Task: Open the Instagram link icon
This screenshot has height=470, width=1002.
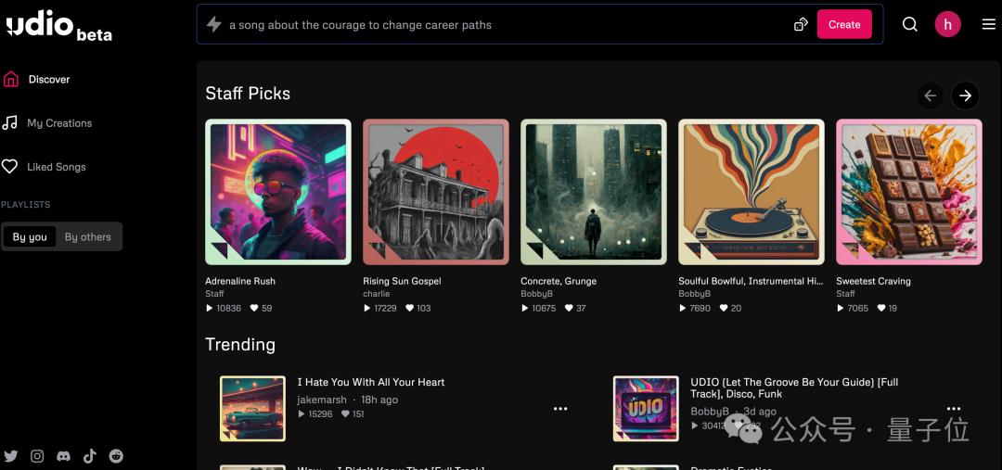Action: (x=38, y=456)
